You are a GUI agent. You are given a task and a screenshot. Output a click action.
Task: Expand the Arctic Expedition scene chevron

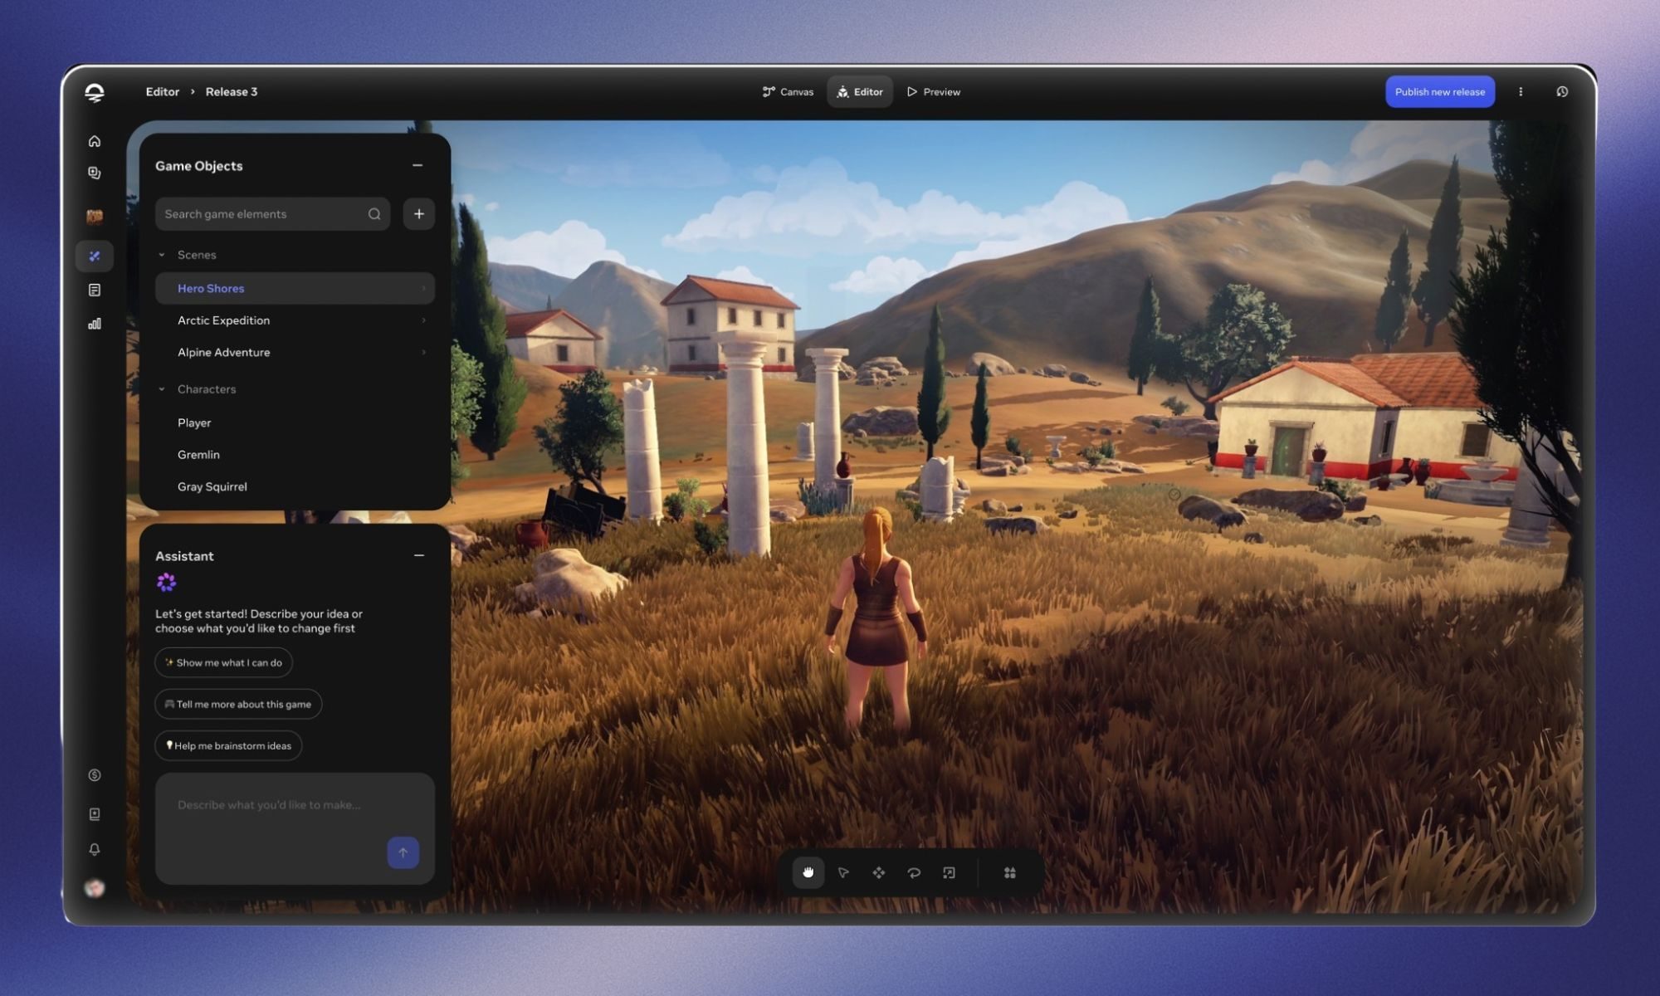pyautogui.click(x=423, y=320)
